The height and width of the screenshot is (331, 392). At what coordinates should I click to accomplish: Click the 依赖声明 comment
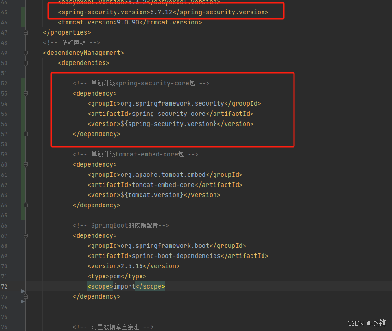[72, 42]
